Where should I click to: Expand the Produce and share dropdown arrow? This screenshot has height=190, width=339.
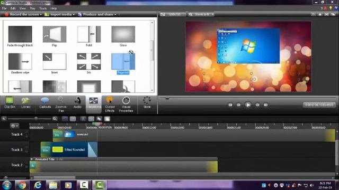(x=115, y=14)
